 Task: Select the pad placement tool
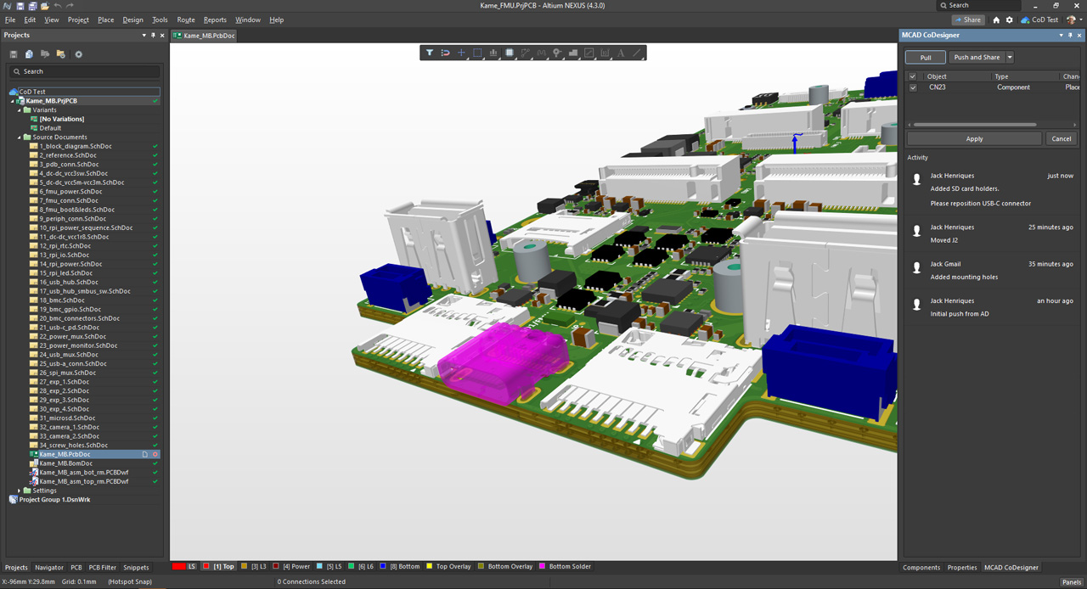pos(508,53)
